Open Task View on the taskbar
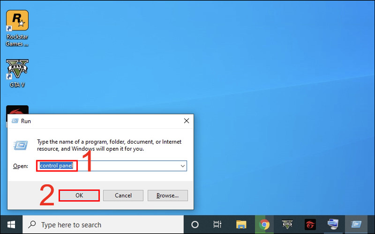This screenshot has height=234, width=375. pyautogui.click(x=217, y=224)
